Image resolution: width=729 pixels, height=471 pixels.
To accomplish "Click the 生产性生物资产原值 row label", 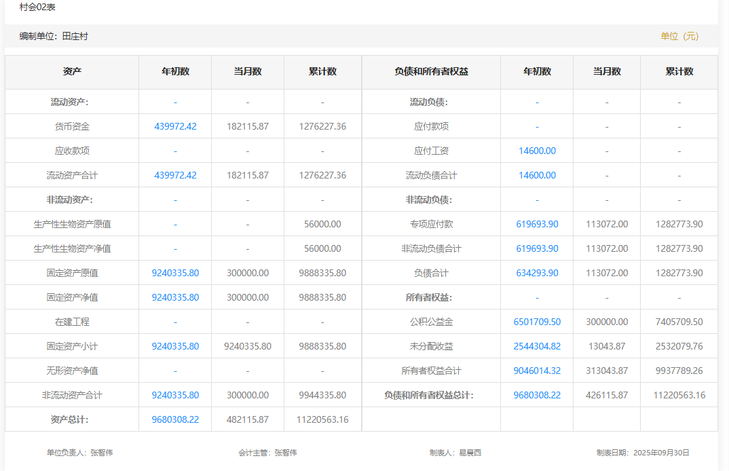I will pyautogui.click(x=72, y=224).
